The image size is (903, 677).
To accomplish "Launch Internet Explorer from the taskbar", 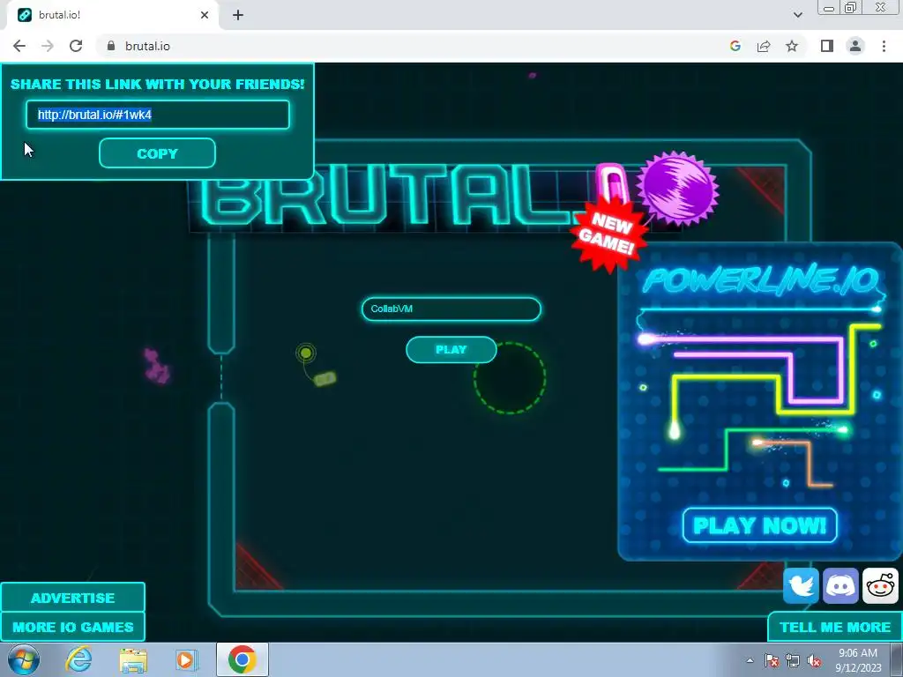I will tap(78, 659).
